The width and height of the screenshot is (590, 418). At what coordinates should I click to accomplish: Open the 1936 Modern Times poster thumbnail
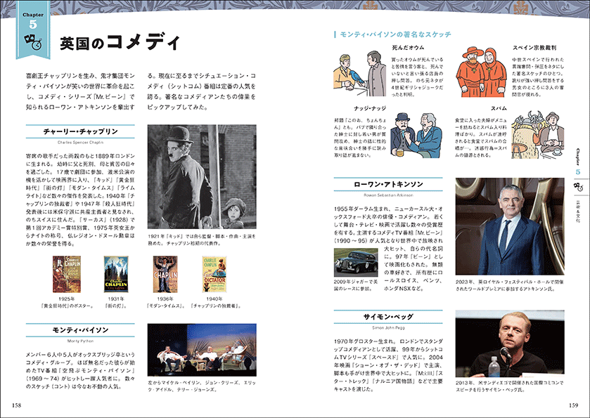[x=165, y=275]
